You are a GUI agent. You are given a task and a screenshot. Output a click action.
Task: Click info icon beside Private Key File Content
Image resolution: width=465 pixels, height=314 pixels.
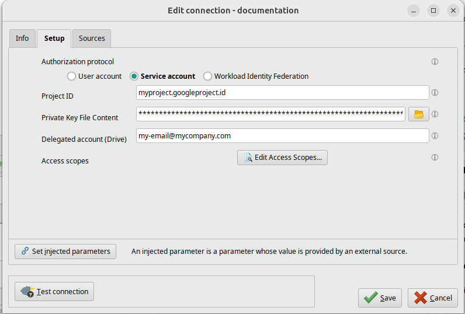point(435,114)
